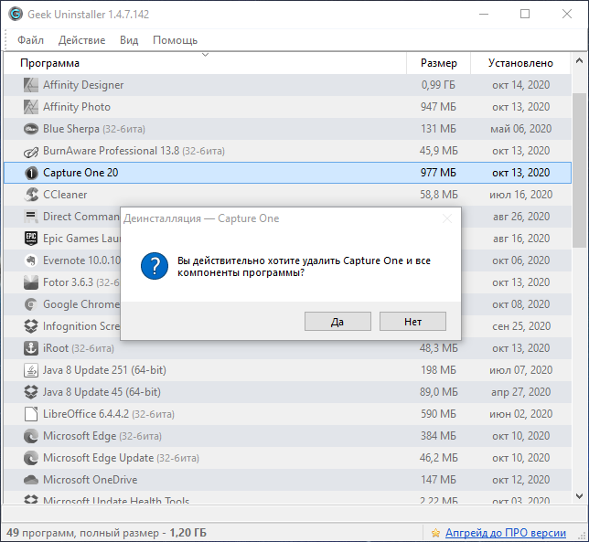Screen dimensions: 589x542
Task: Click the sort arrow above Программа column
Action: point(205,55)
